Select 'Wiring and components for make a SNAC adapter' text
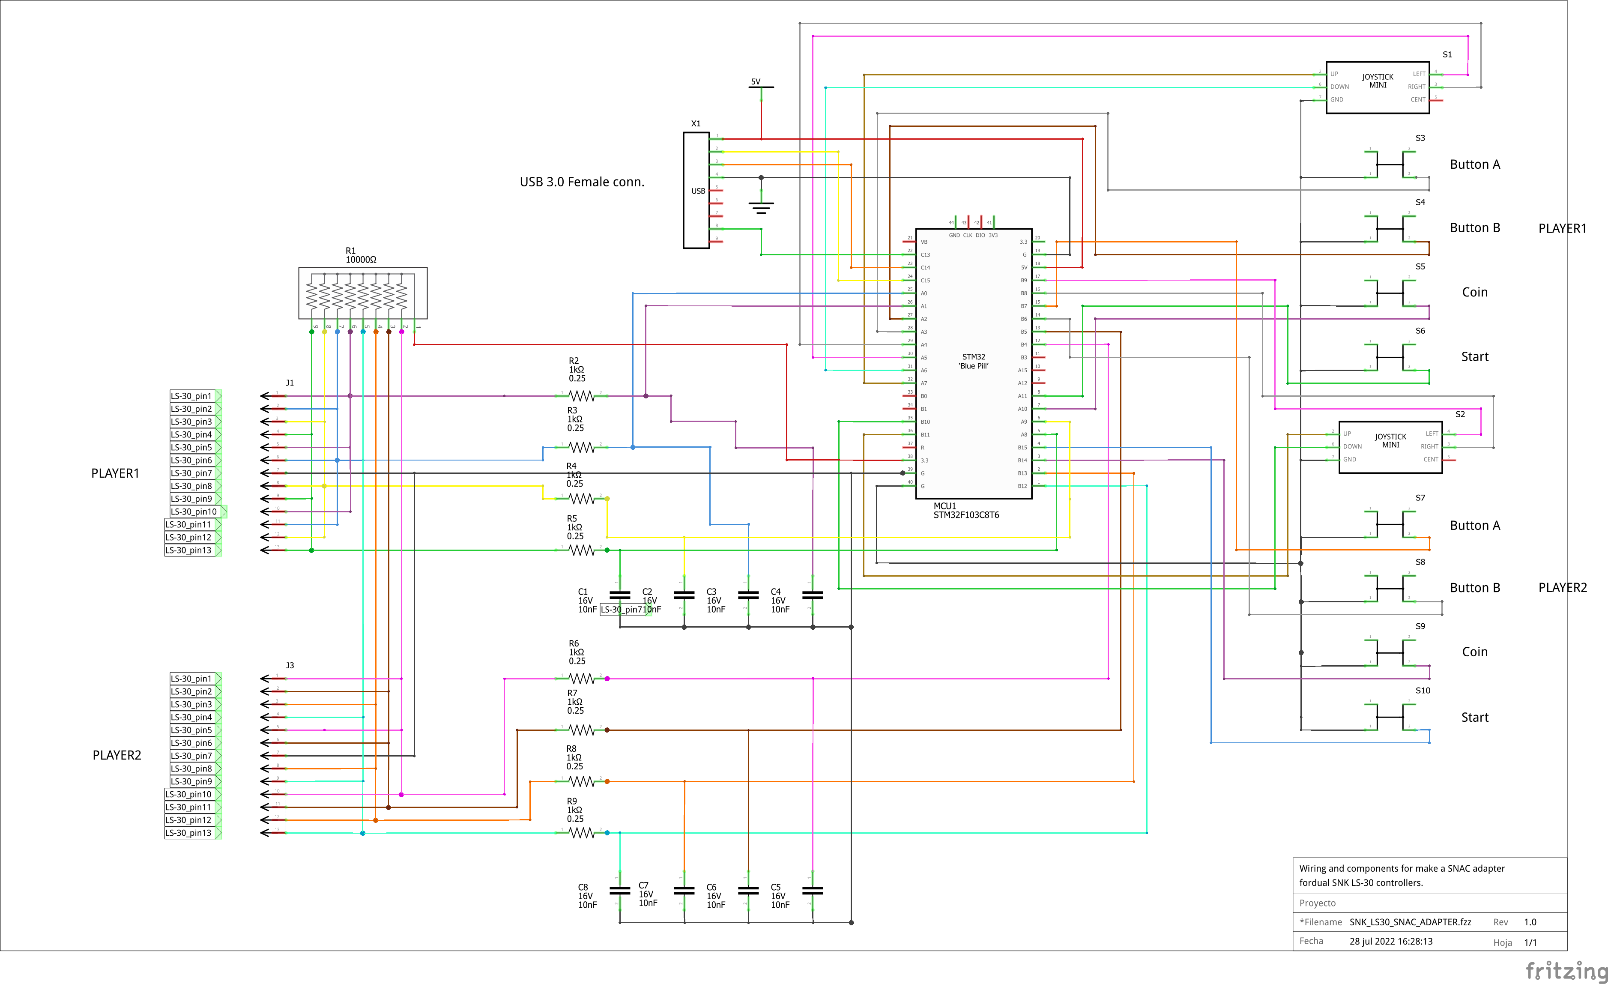Screen dimensions: 1608x984 (1402, 868)
